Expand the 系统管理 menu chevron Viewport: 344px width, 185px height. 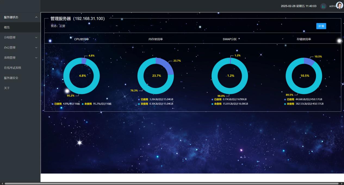36,58
